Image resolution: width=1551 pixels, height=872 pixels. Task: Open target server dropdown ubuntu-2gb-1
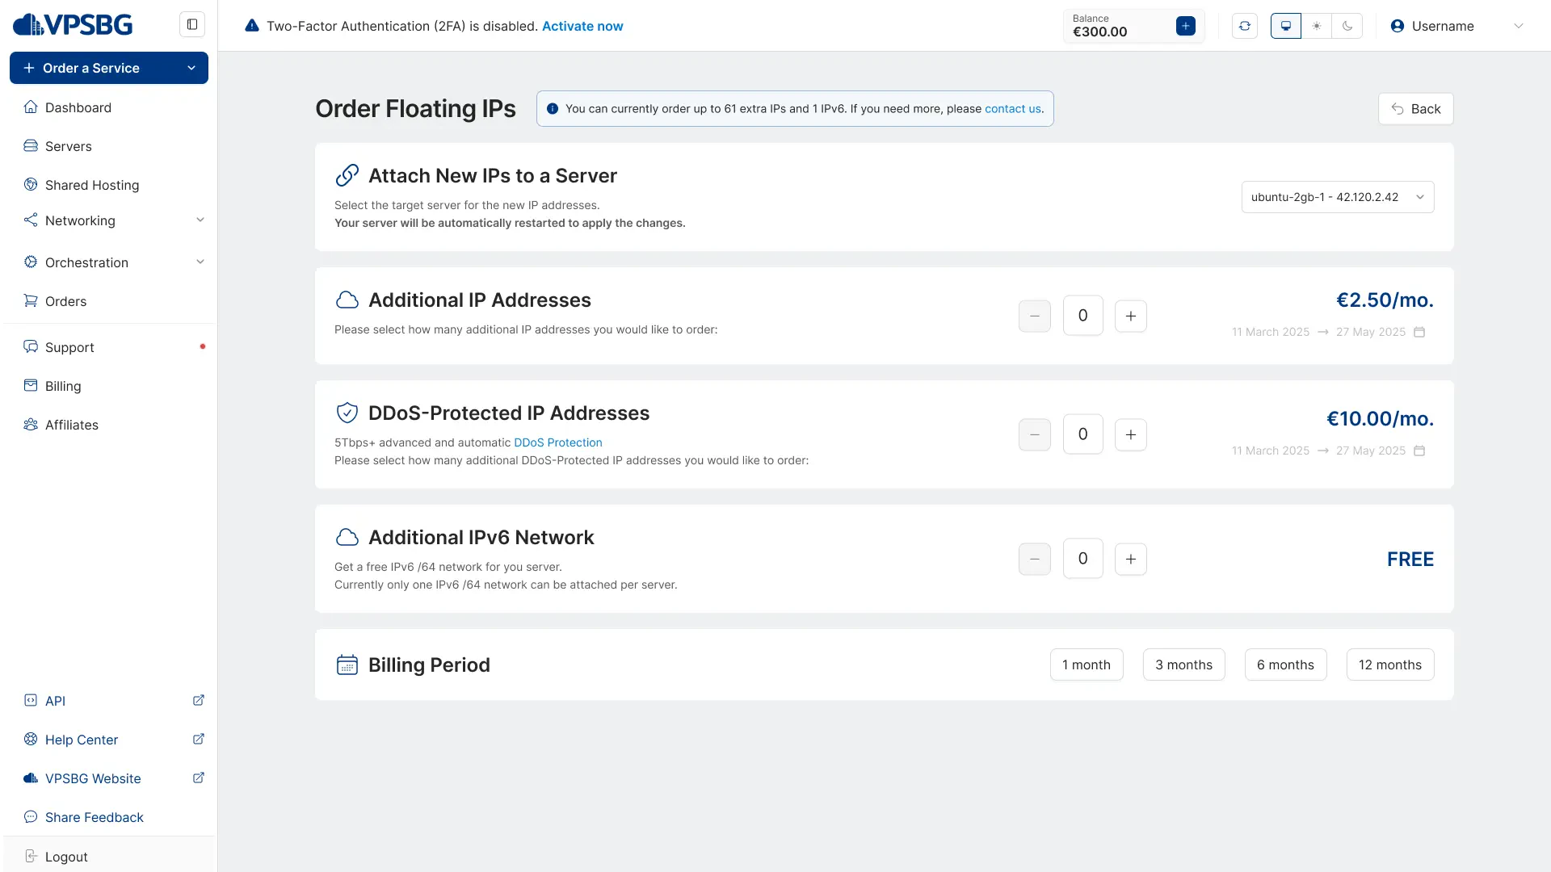[1337, 197]
